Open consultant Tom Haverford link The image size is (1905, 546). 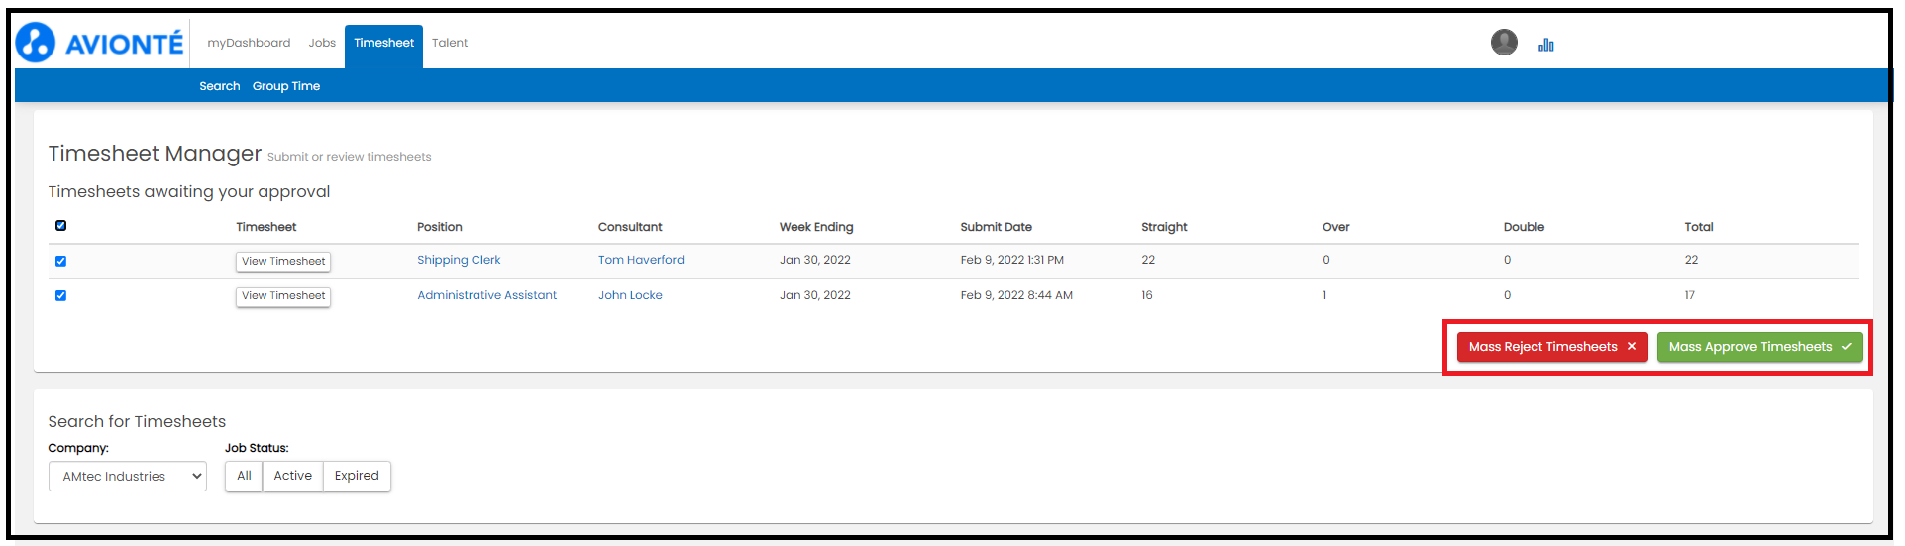coord(641,260)
